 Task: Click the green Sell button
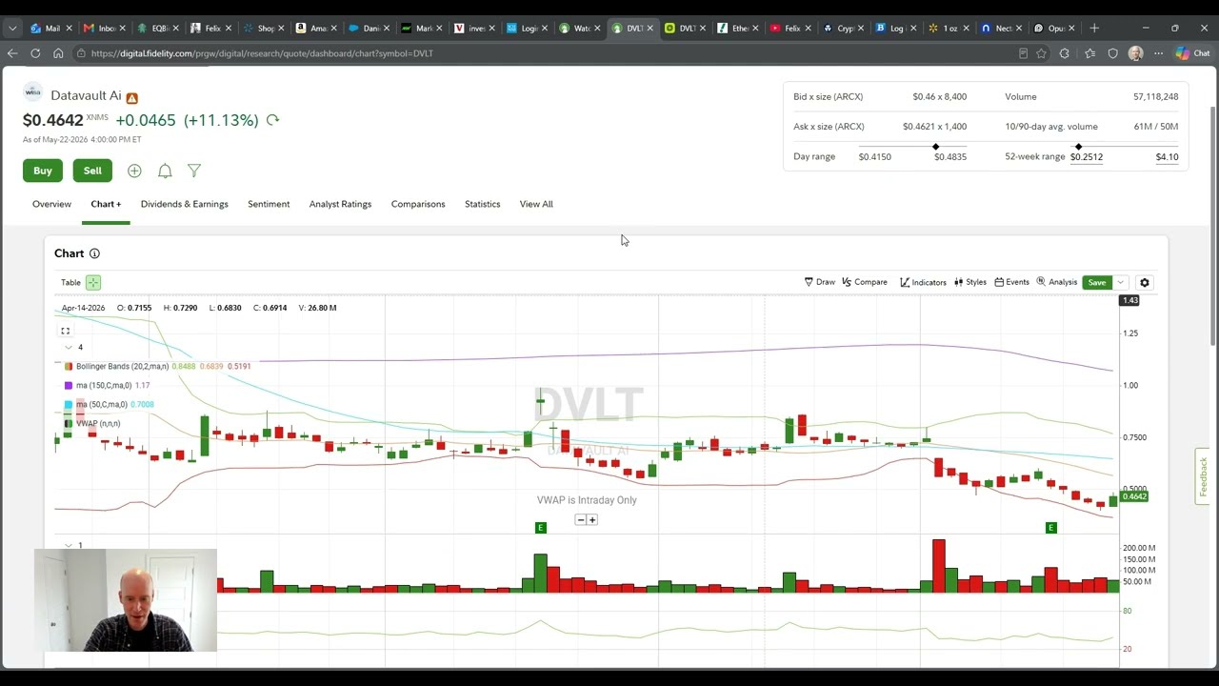tap(92, 171)
